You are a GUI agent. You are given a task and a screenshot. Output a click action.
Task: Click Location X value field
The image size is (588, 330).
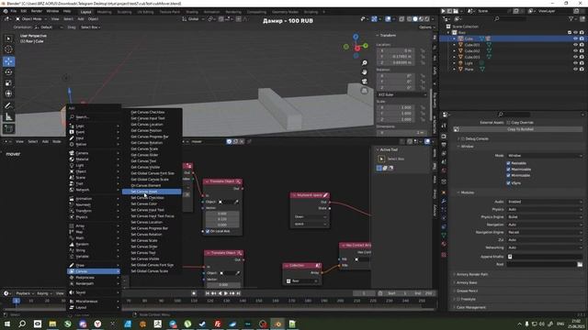pyautogui.click(x=396, y=50)
